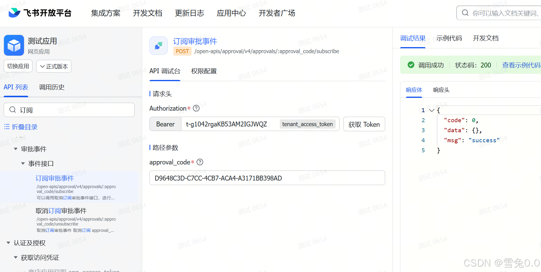Image resolution: width=541 pixels, height=272 pixels.
Task: Open 开发者广场 in top navigation
Action: [277, 13]
